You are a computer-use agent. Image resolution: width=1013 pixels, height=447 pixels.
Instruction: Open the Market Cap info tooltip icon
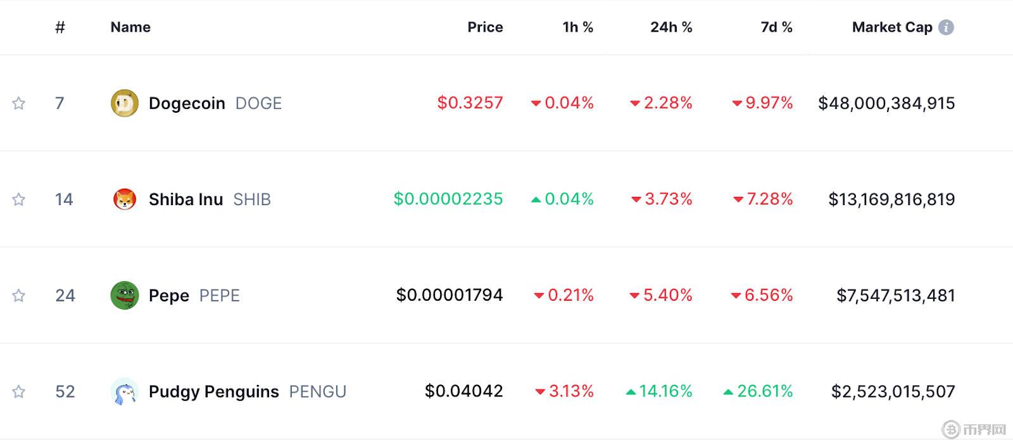point(946,27)
